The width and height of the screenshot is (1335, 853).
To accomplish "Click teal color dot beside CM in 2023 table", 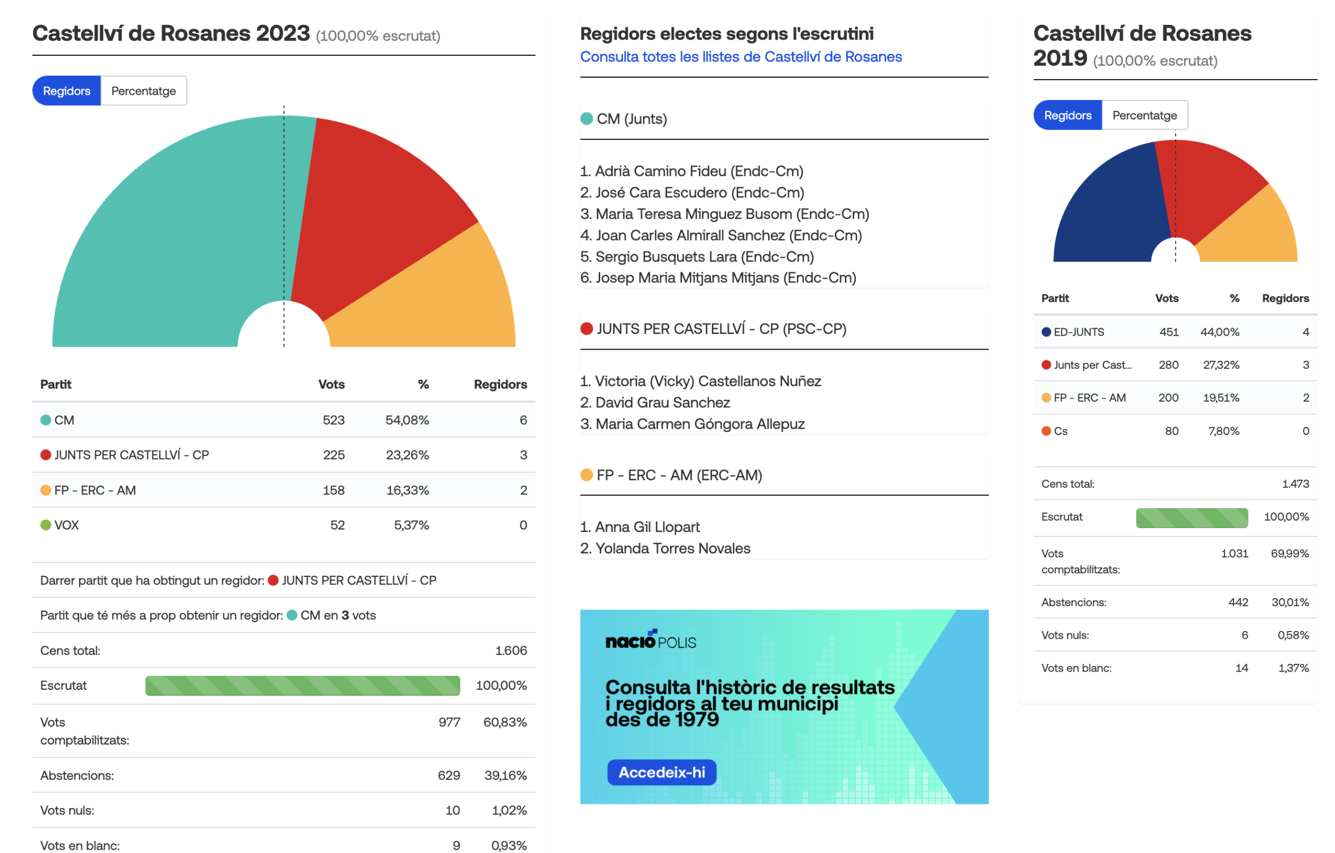I will click(x=46, y=420).
